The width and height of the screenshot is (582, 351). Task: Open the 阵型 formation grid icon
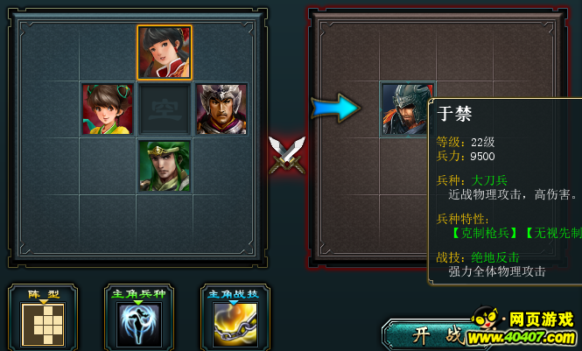(x=43, y=324)
